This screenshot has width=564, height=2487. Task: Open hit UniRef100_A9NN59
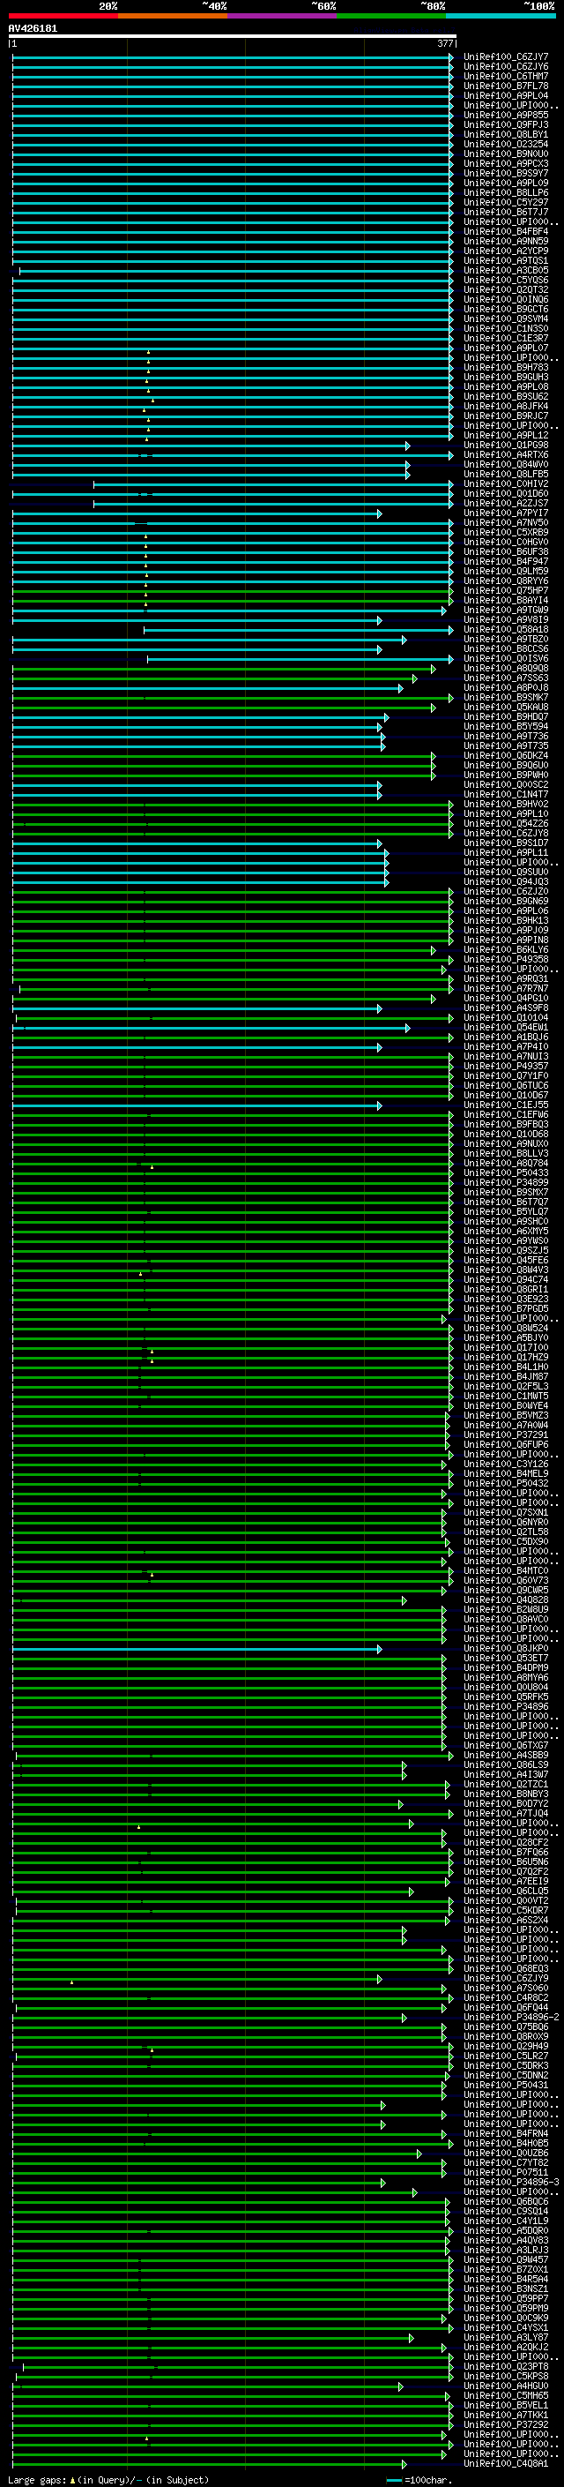click(505, 242)
